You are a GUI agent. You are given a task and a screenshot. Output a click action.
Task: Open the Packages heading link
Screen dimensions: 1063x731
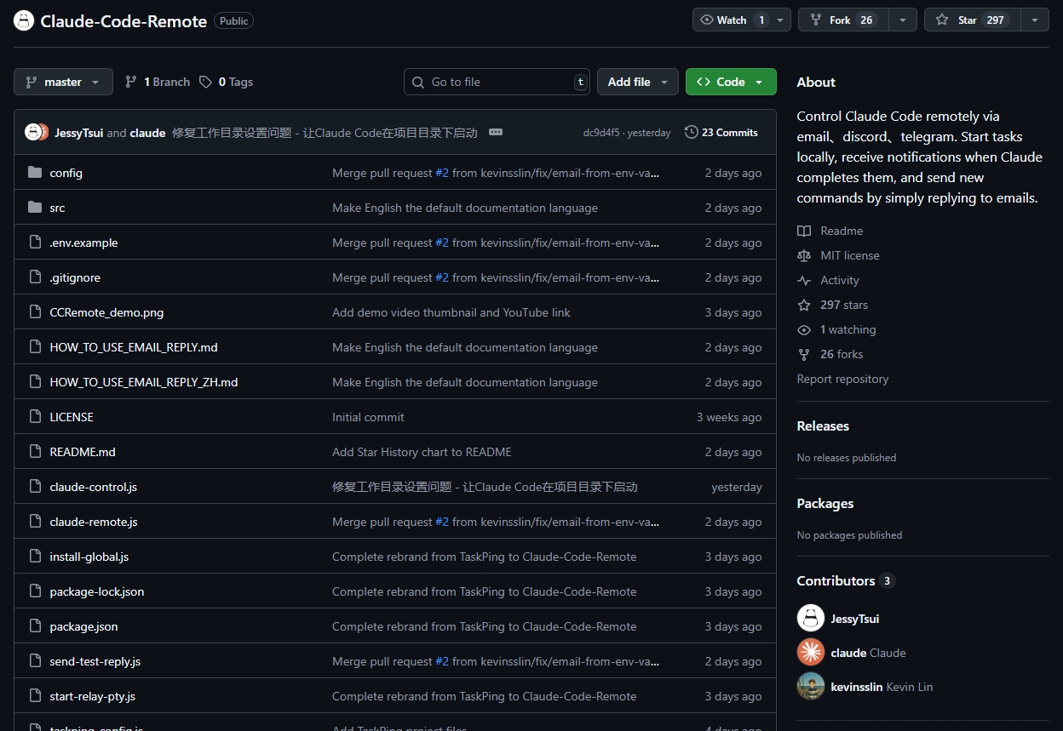click(825, 503)
